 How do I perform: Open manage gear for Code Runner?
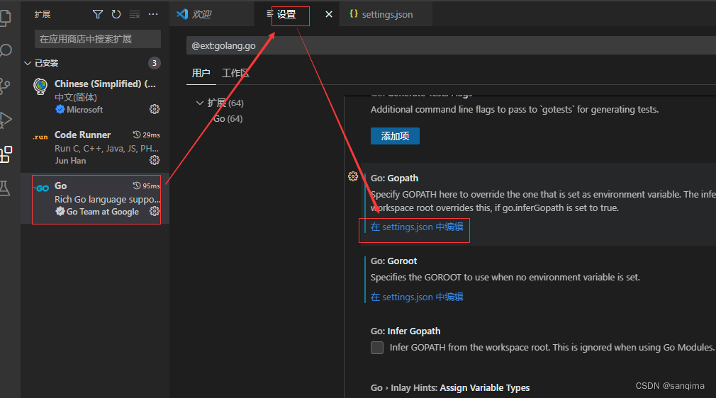point(155,160)
